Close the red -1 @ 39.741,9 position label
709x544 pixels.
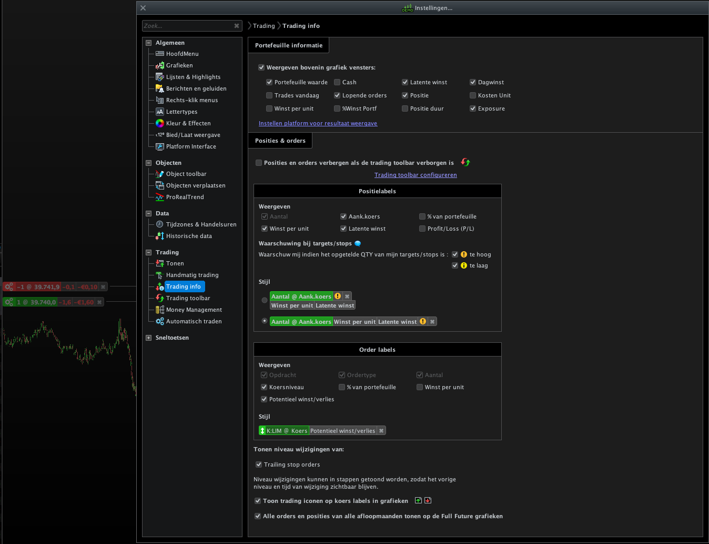pos(103,287)
